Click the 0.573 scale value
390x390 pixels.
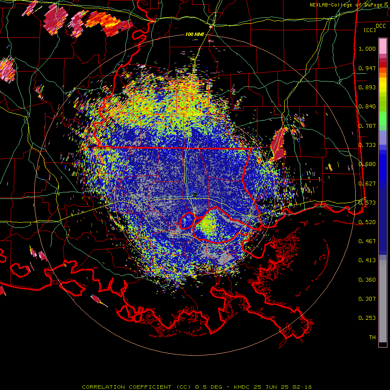pos(367,203)
